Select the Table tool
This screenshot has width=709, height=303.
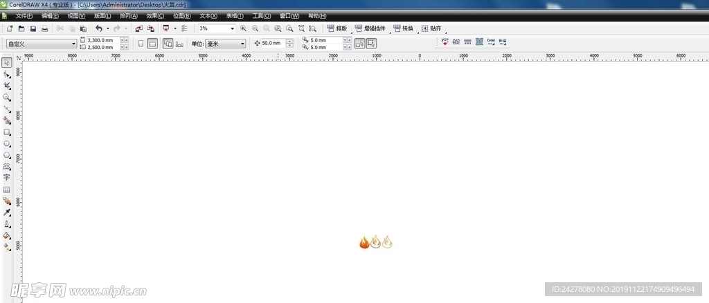tap(7, 190)
